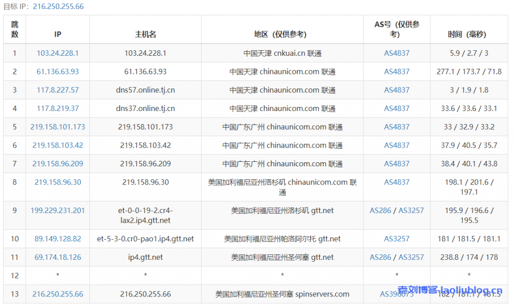Click IP link 199.229.231.201
514x307 pixels.
click(58, 211)
